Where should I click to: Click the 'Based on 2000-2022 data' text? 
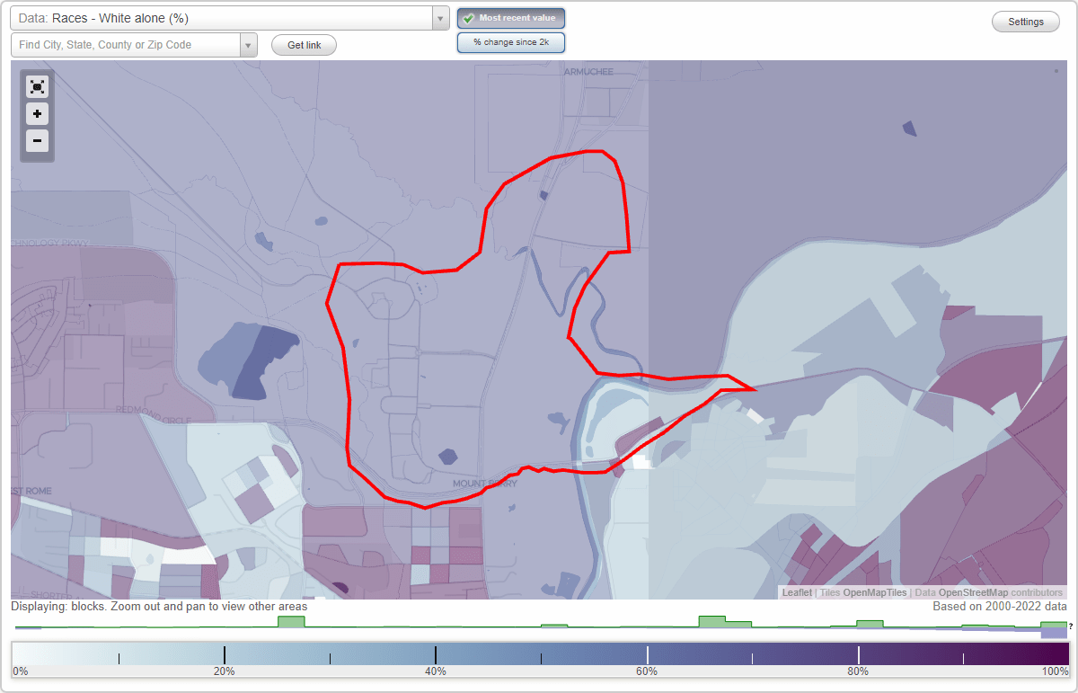point(1000,607)
